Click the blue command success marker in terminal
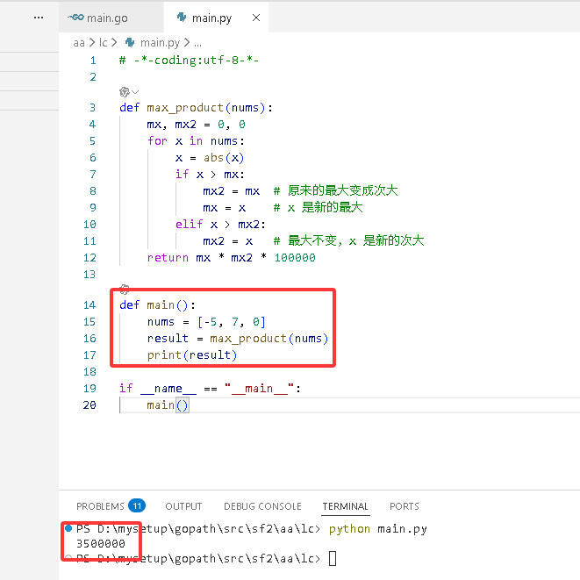 click(68, 528)
